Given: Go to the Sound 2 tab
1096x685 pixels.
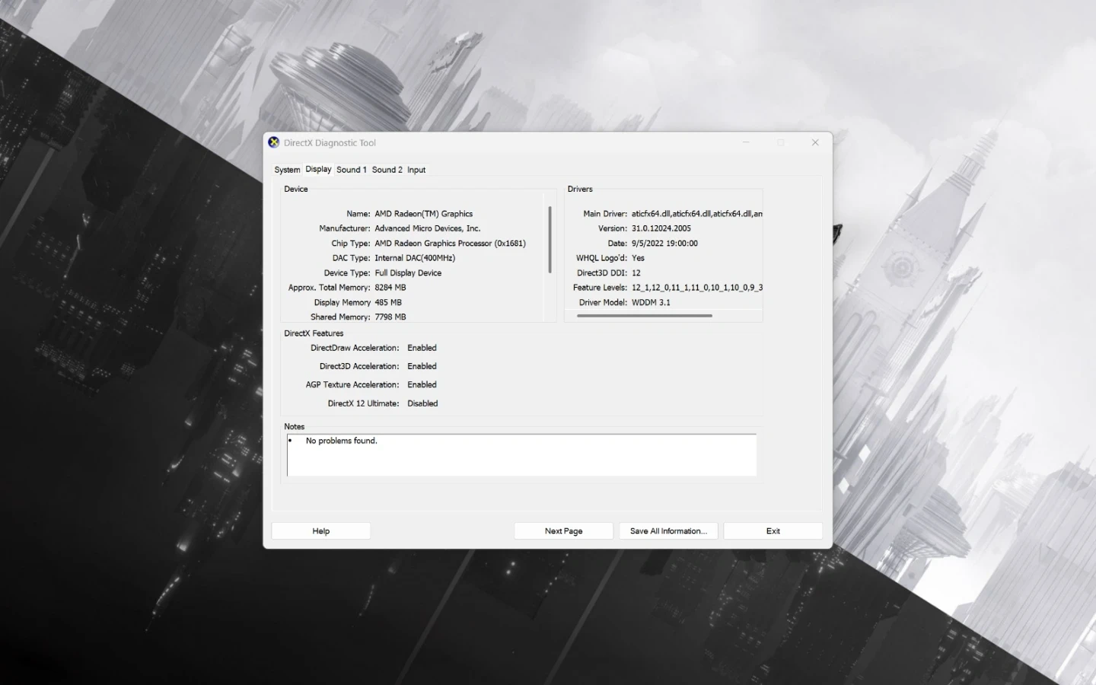Looking at the screenshot, I should point(387,170).
